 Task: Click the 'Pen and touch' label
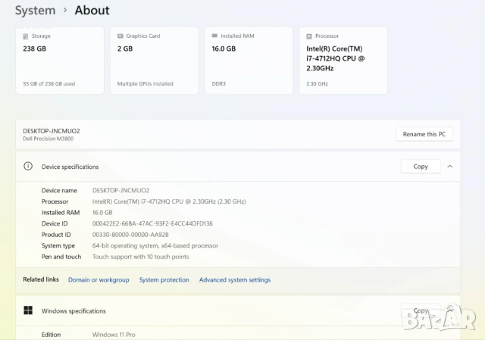pos(61,257)
